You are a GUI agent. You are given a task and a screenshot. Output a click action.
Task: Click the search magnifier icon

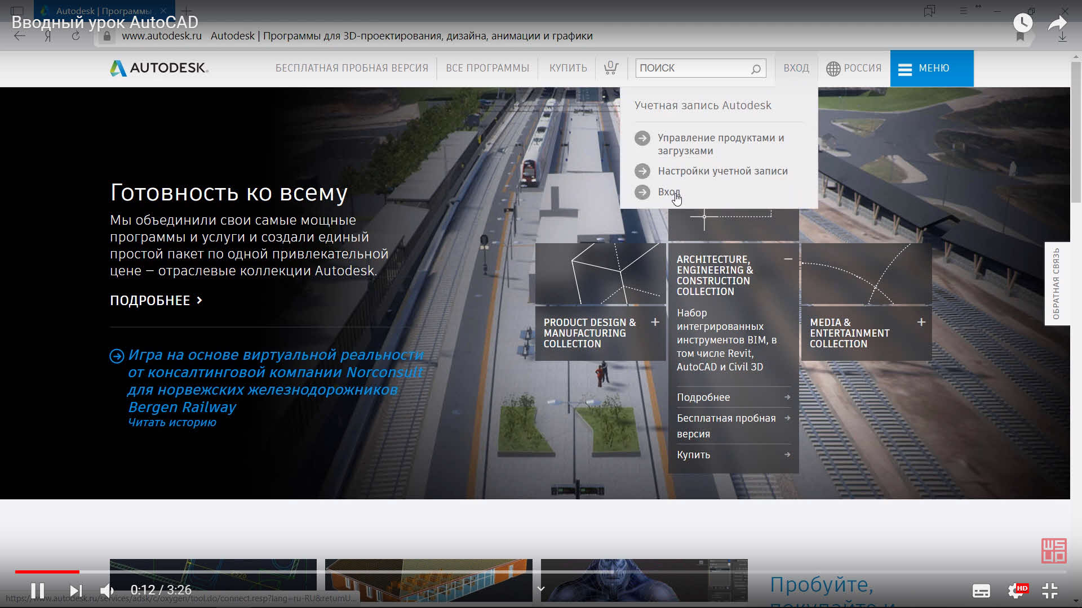click(x=756, y=69)
